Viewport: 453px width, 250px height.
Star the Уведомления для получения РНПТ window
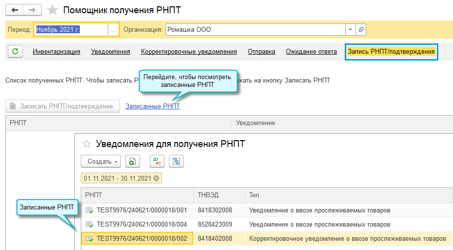tap(87, 144)
